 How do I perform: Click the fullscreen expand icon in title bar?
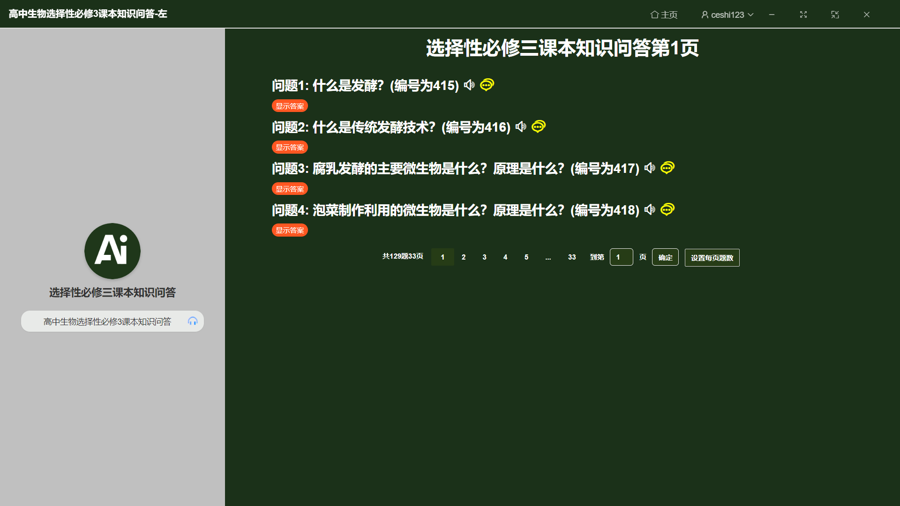803,15
